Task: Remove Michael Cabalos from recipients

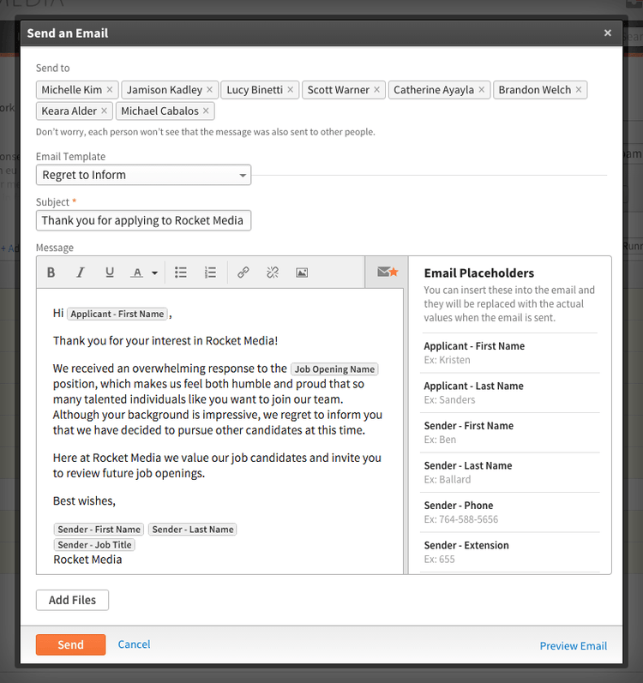Action: point(206,111)
